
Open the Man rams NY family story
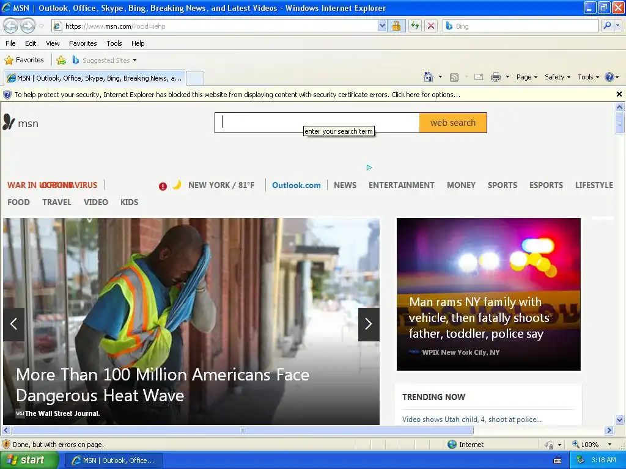(x=479, y=318)
